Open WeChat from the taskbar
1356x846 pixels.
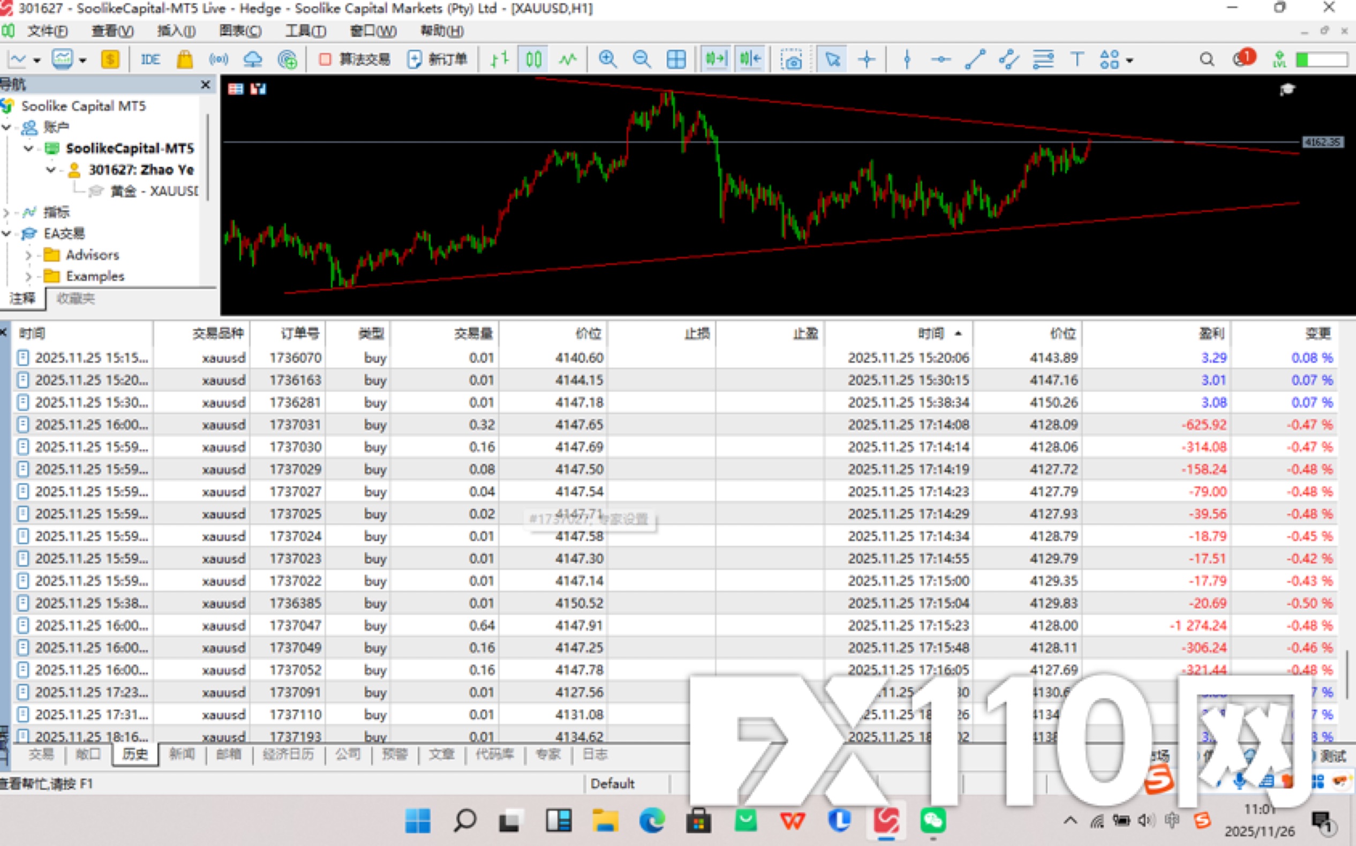click(932, 821)
